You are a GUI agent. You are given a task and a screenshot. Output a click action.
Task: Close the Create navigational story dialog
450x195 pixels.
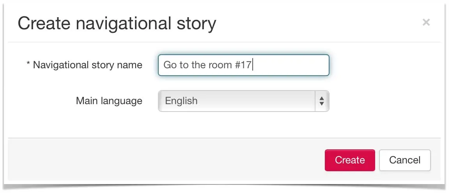tap(426, 23)
